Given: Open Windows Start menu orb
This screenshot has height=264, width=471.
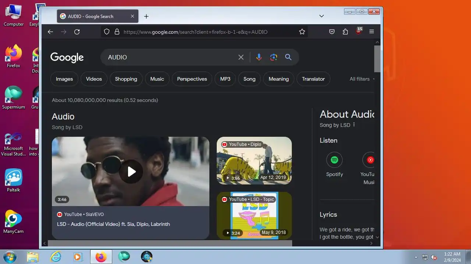Looking at the screenshot, I should point(10,257).
